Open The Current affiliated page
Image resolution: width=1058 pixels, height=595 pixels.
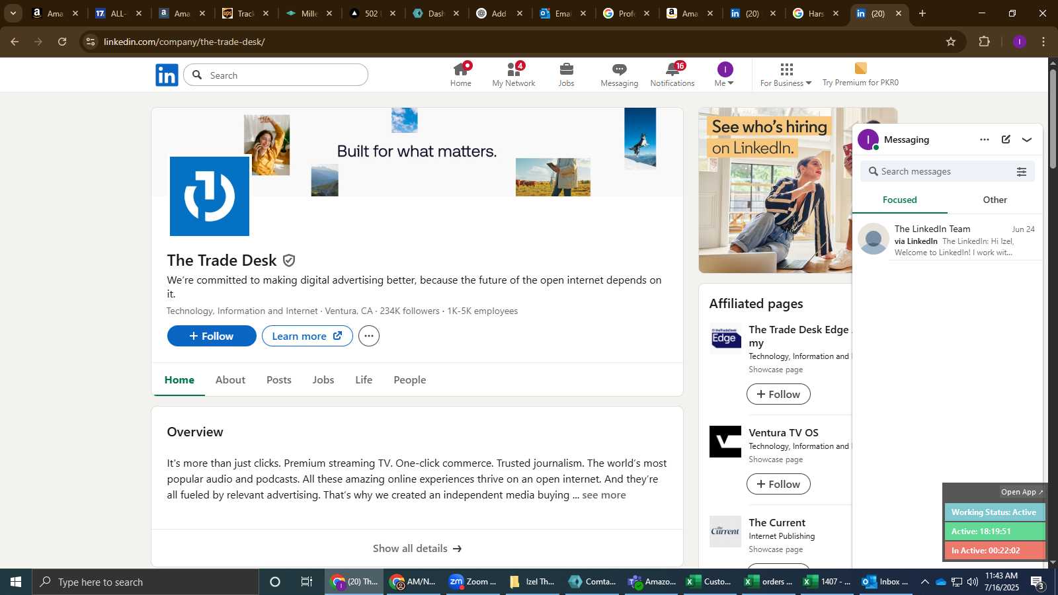pos(777,523)
